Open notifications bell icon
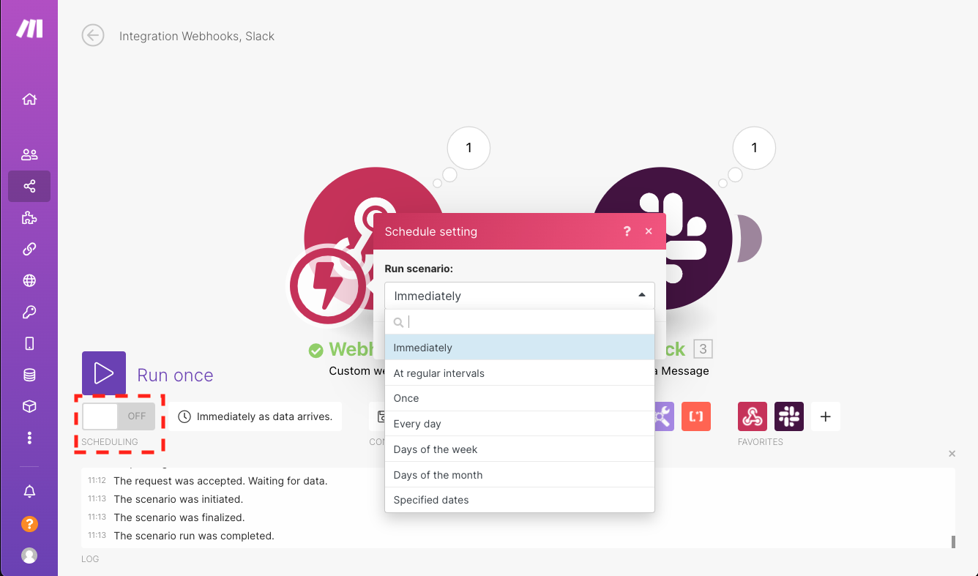This screenshot has width=978, height=576. pos(29,492)
